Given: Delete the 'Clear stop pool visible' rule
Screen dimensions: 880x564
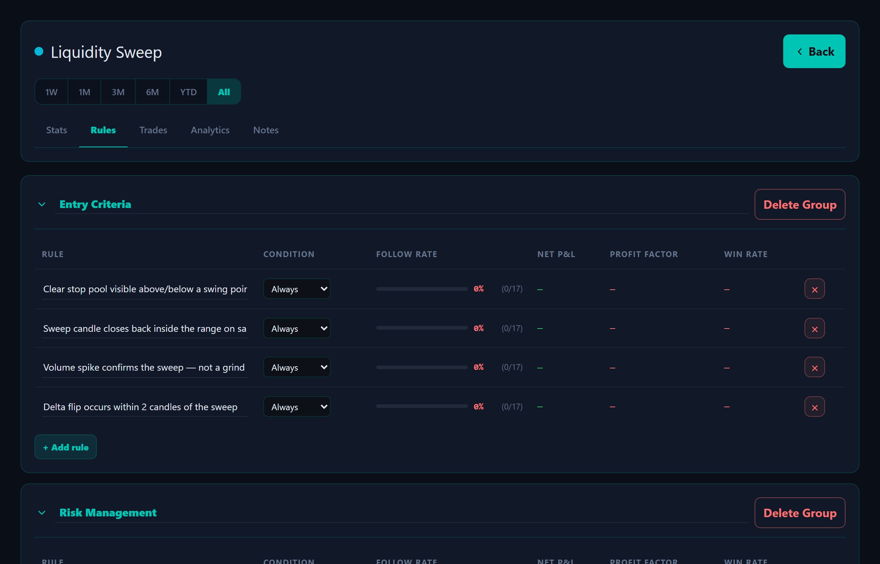Looking at the screenshot, I should (814, 289).
